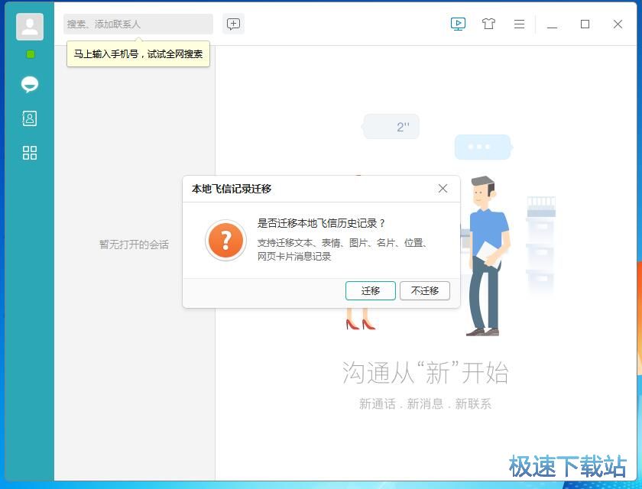Toggle the green online status indicator
642x489 pixels.
pyautogui.click(x=31, y=54)
